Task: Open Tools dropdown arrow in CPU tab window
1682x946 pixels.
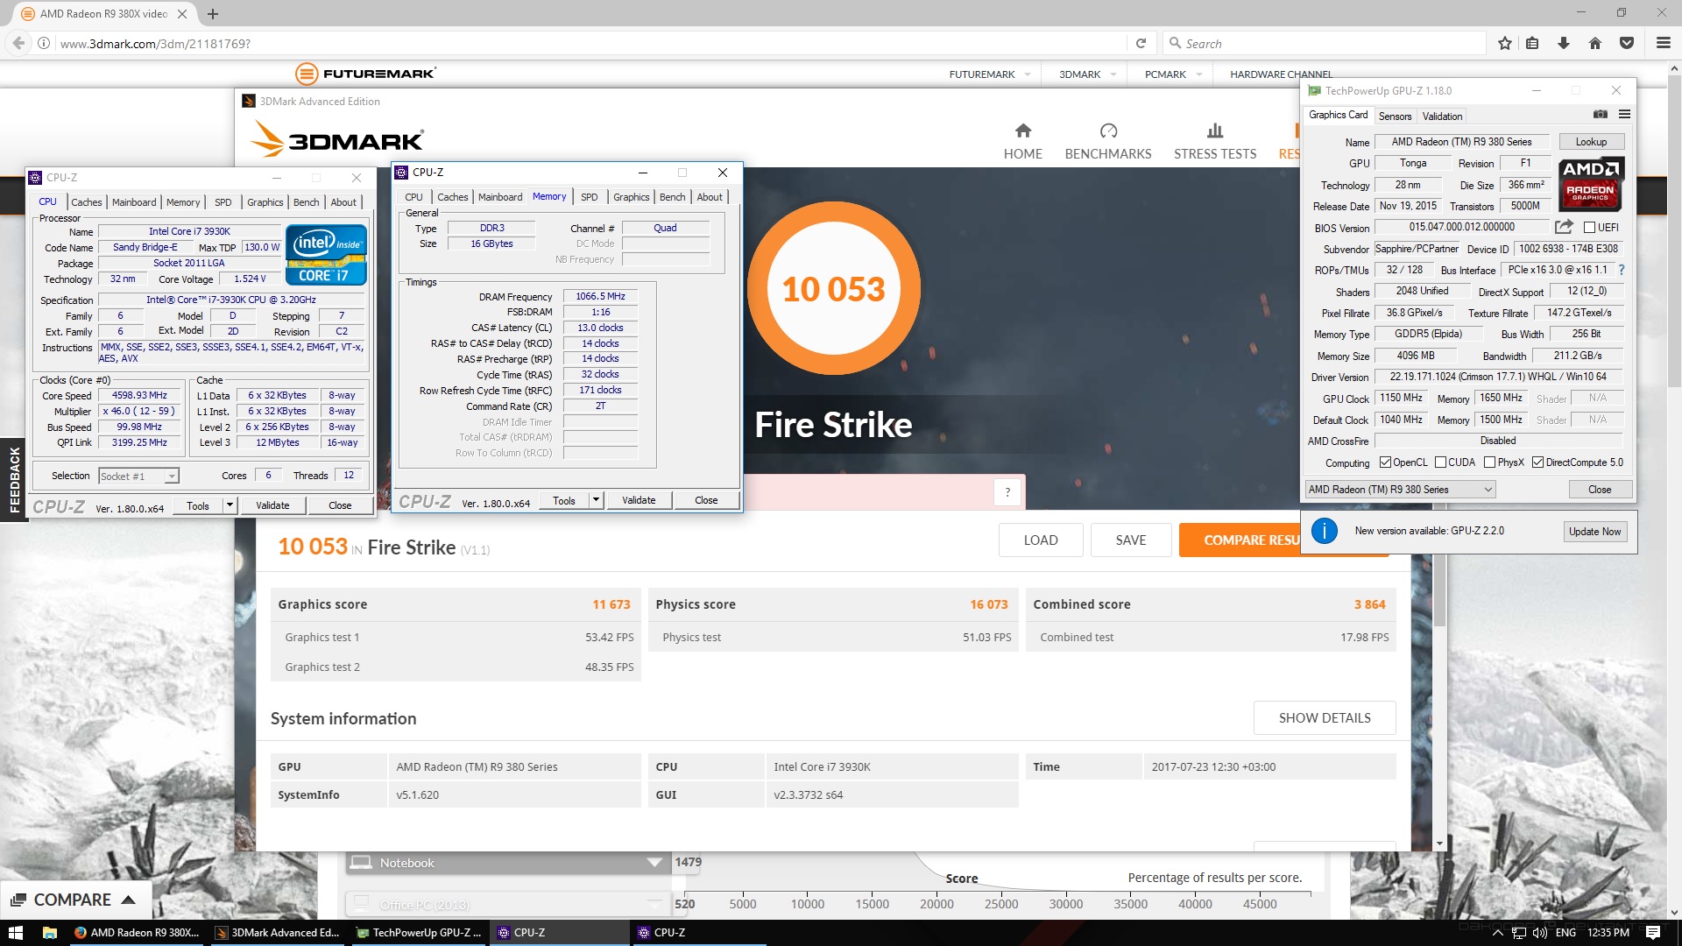Action: pyautogui.click(x=230, y=505)
